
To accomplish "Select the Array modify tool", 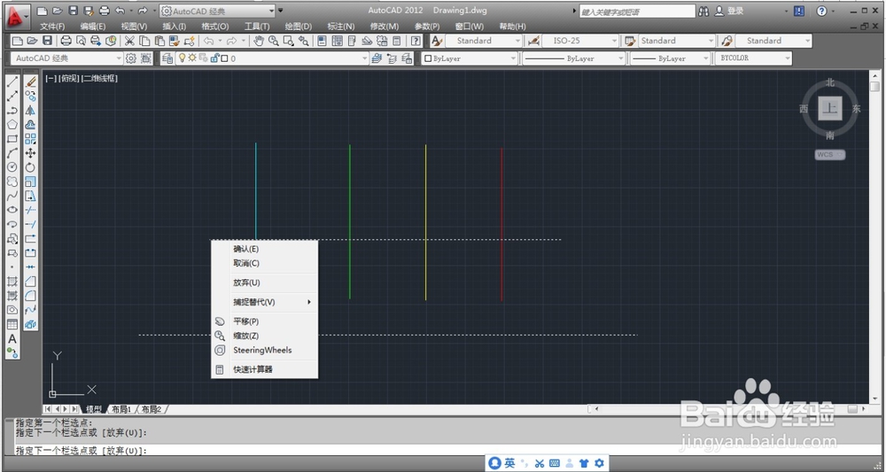I will tap(30, 138).
